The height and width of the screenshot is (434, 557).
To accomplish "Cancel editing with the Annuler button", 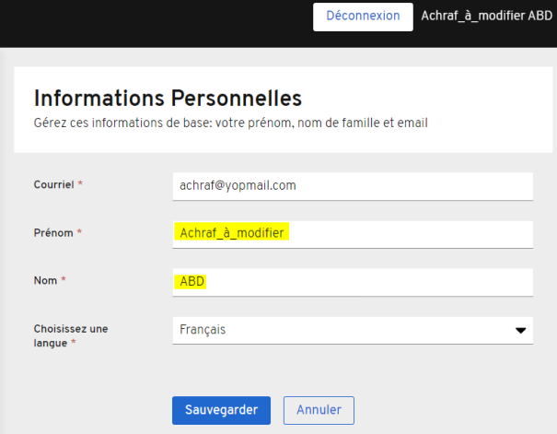I will tap(319, 410).
